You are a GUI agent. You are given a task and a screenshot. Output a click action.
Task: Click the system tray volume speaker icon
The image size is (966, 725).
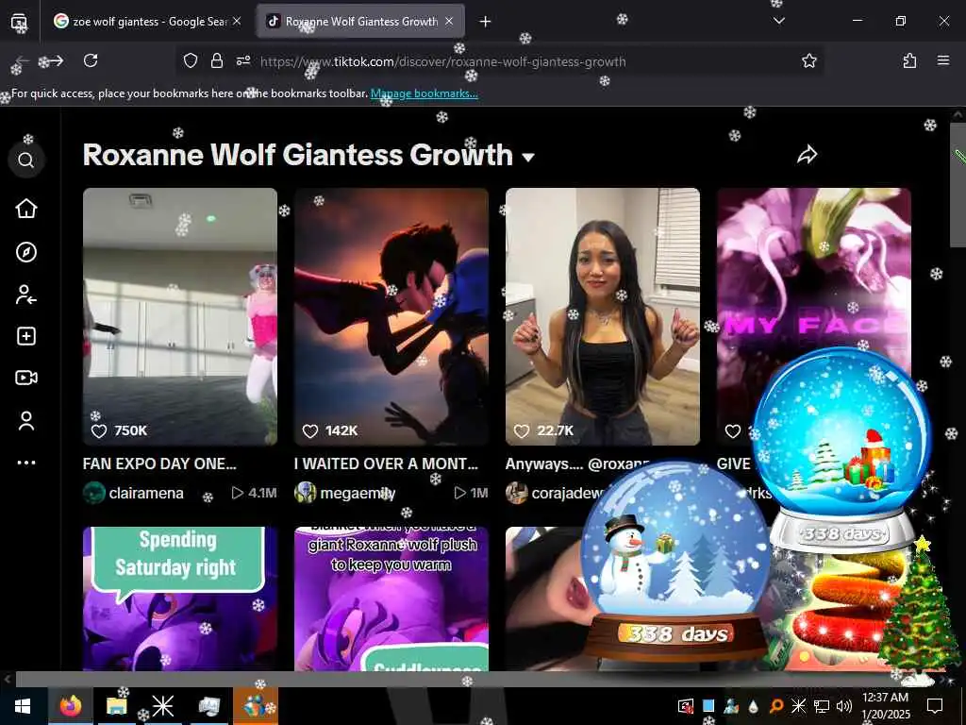pyautogui.click(x=844, y=706)
